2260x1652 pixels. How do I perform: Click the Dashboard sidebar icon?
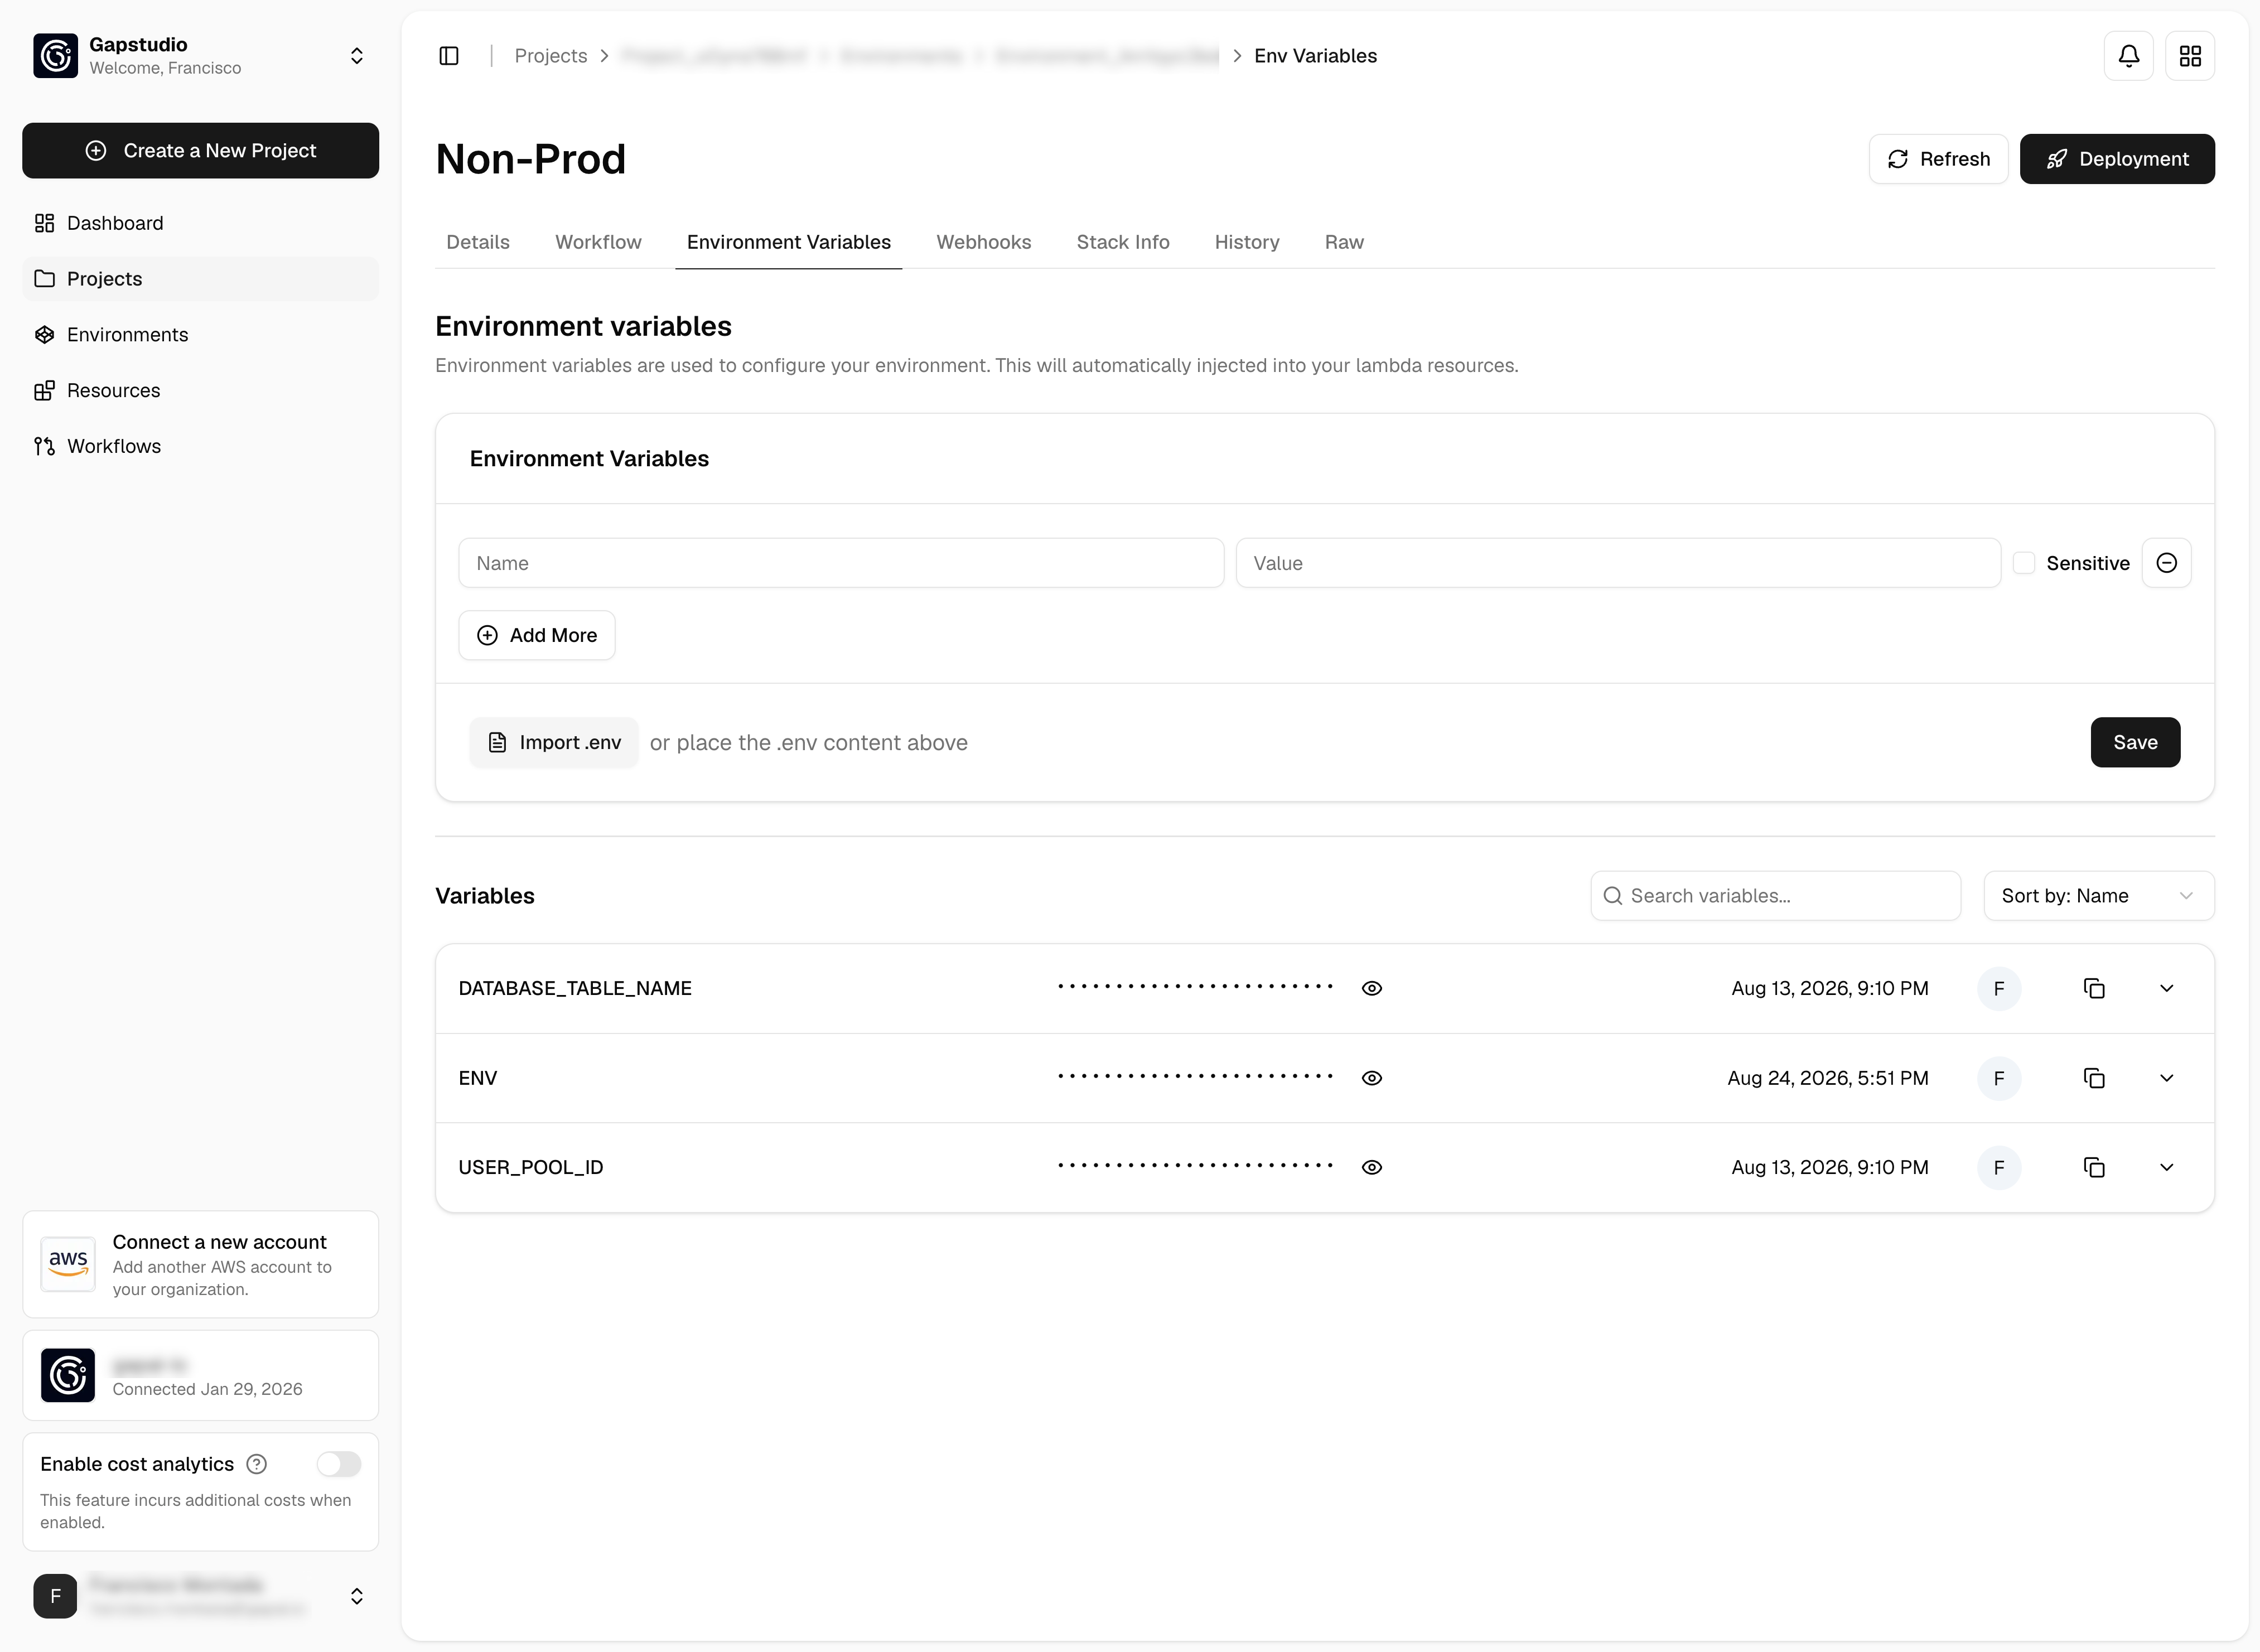pos(44,223)
